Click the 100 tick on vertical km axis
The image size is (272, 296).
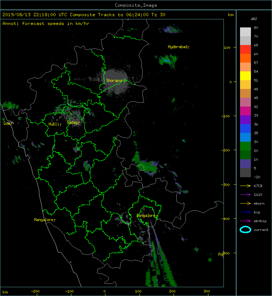pyautogui.click(x=227, y=47)
